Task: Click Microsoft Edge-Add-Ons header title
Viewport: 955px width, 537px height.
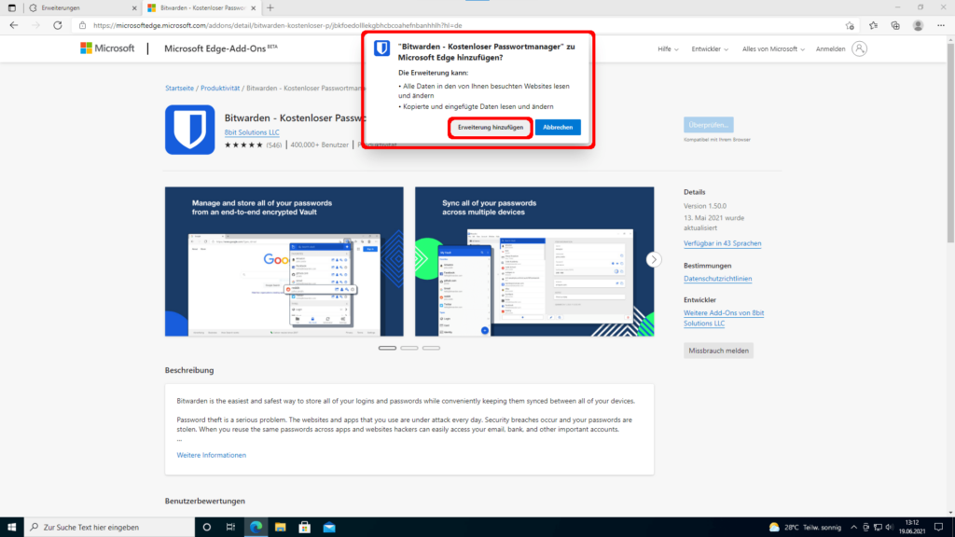Action: pos(220,48)
